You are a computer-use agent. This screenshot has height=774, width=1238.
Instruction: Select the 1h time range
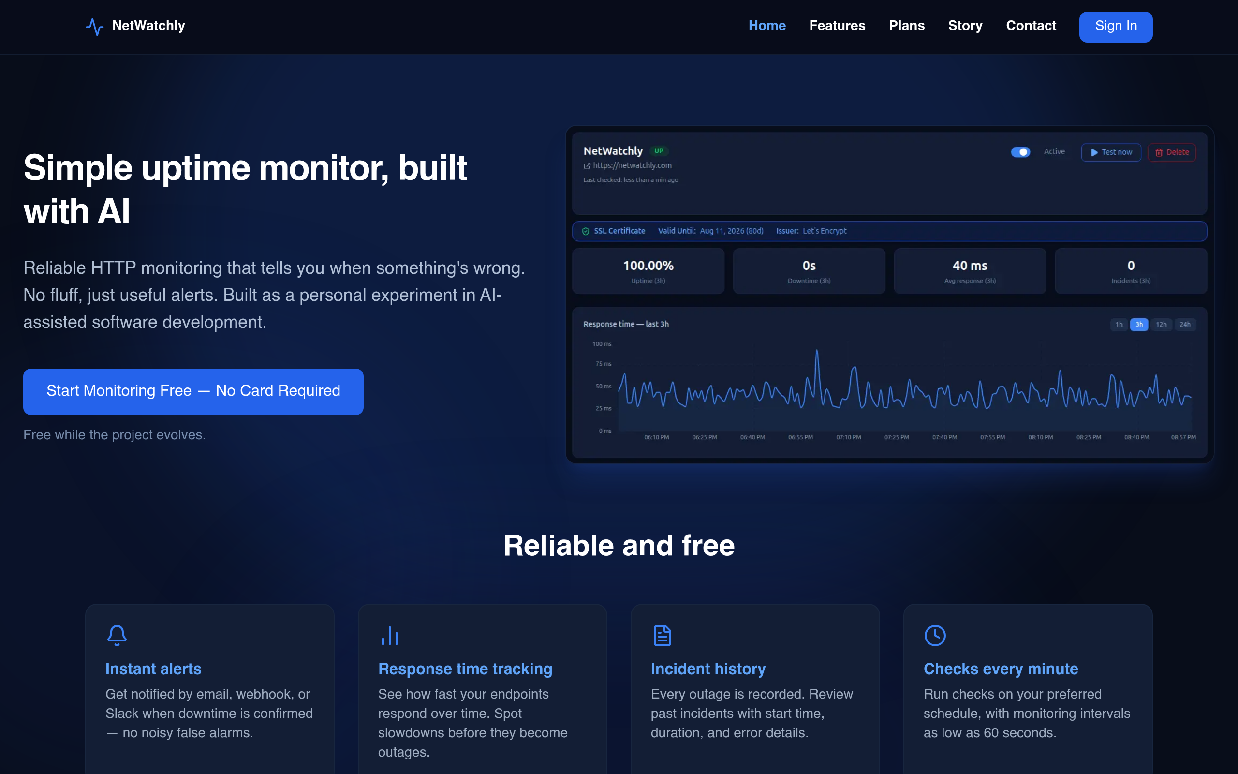tap(1119, 325)
